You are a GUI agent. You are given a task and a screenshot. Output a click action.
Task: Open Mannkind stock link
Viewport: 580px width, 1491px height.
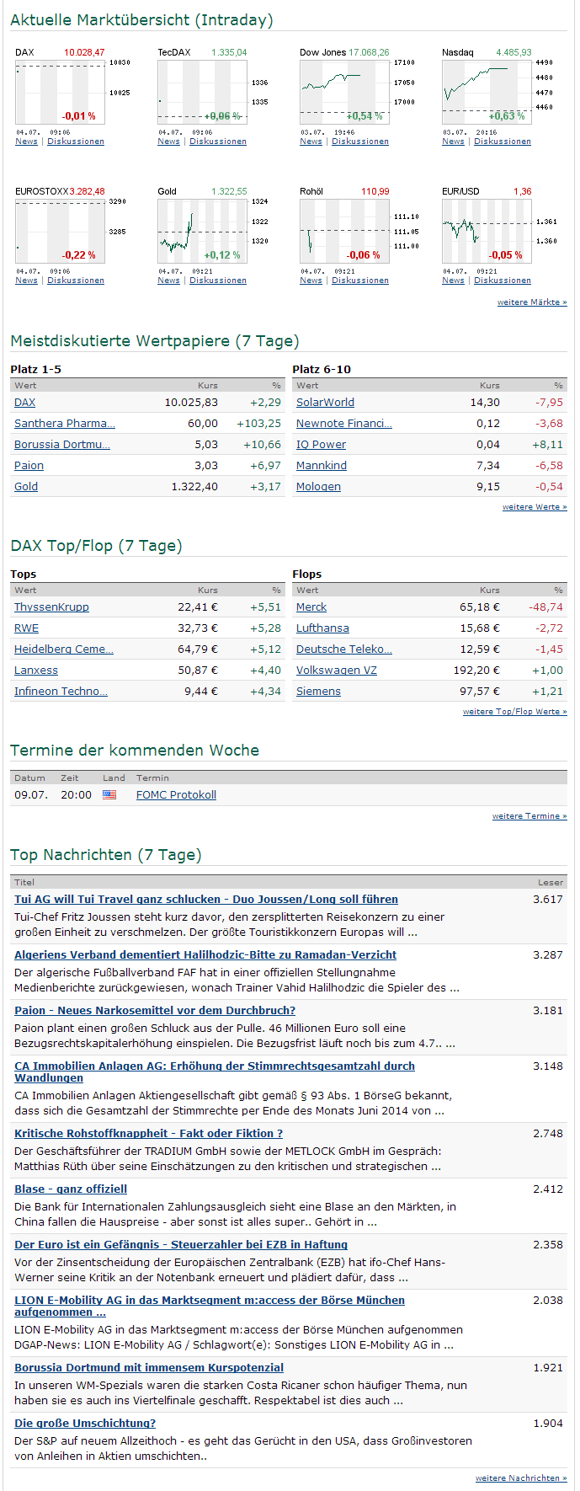(x=322, y=466)
